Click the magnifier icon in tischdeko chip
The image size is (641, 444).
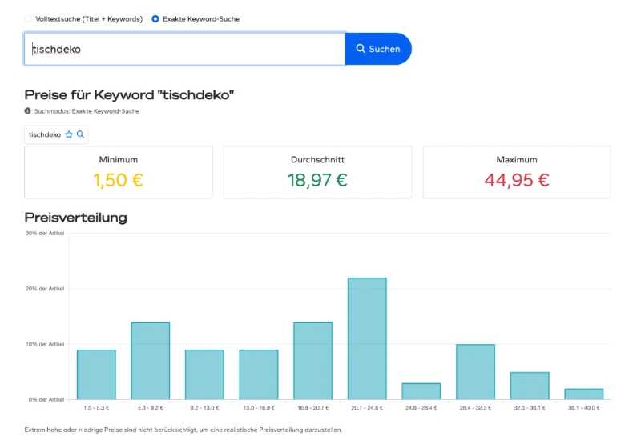81,134
